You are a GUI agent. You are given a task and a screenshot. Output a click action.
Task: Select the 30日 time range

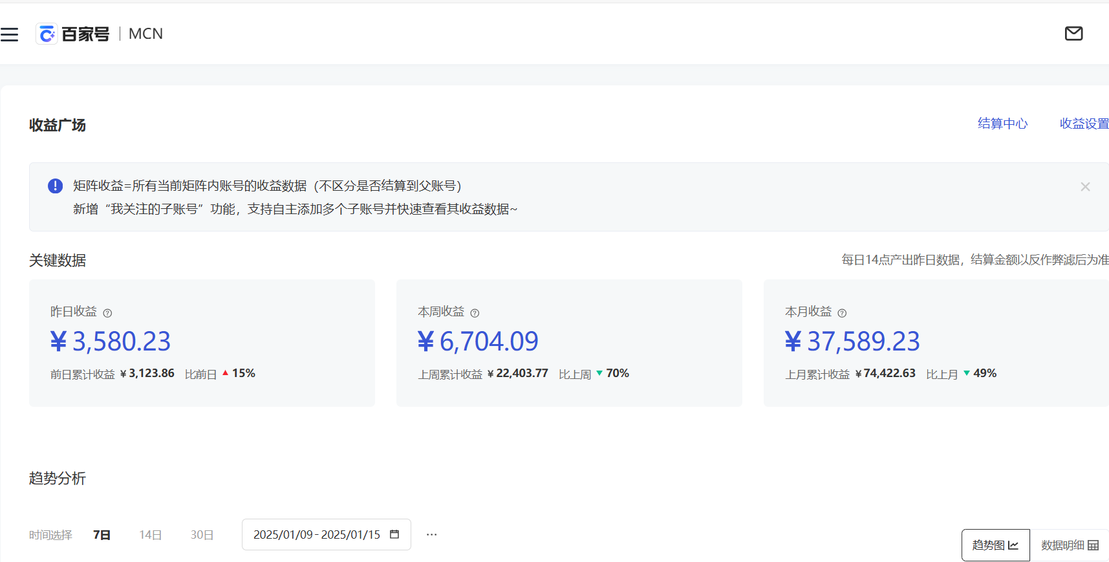coord(202,535)
